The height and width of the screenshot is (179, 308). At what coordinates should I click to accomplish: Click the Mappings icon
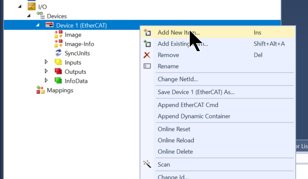[40, 90]
